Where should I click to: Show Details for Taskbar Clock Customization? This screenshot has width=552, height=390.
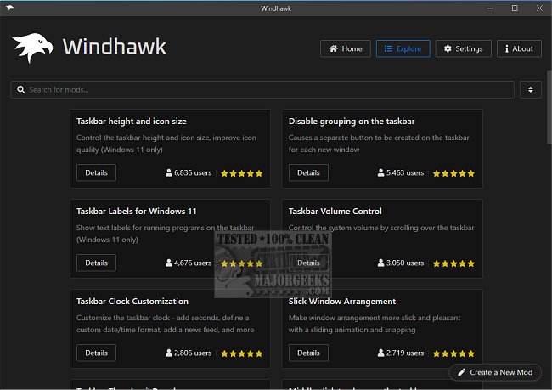click(96, 353)
